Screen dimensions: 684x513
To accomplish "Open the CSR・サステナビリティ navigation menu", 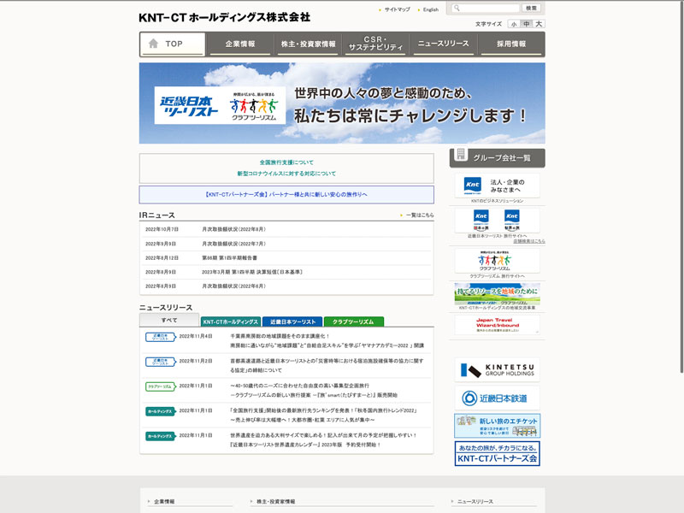I will [375, 44].
